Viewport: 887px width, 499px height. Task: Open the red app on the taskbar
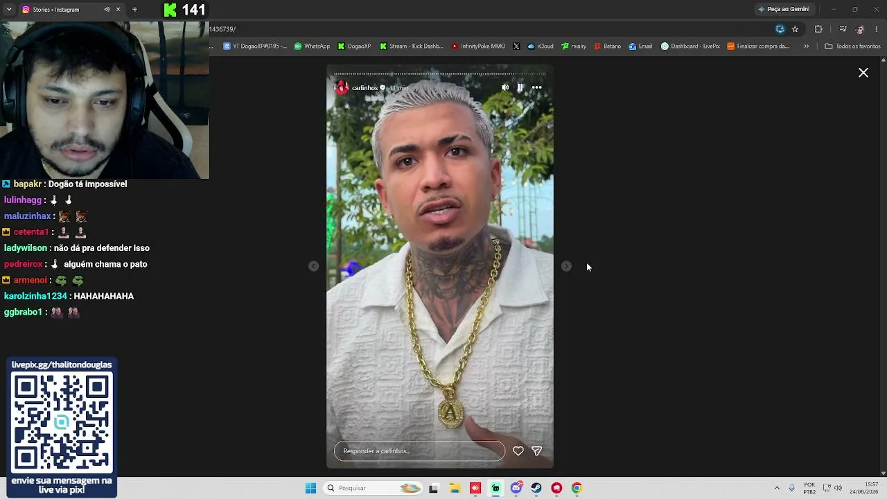475,488
